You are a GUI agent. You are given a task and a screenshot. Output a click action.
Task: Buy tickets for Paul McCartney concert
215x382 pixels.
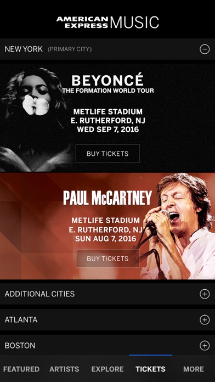(107, 259)
